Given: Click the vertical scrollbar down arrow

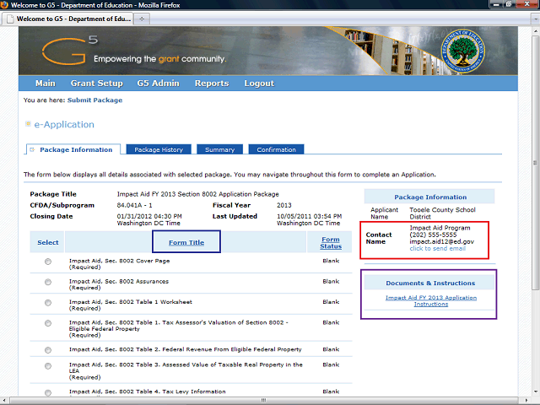Looking at the screenshot, I should (x=536, y=391).
